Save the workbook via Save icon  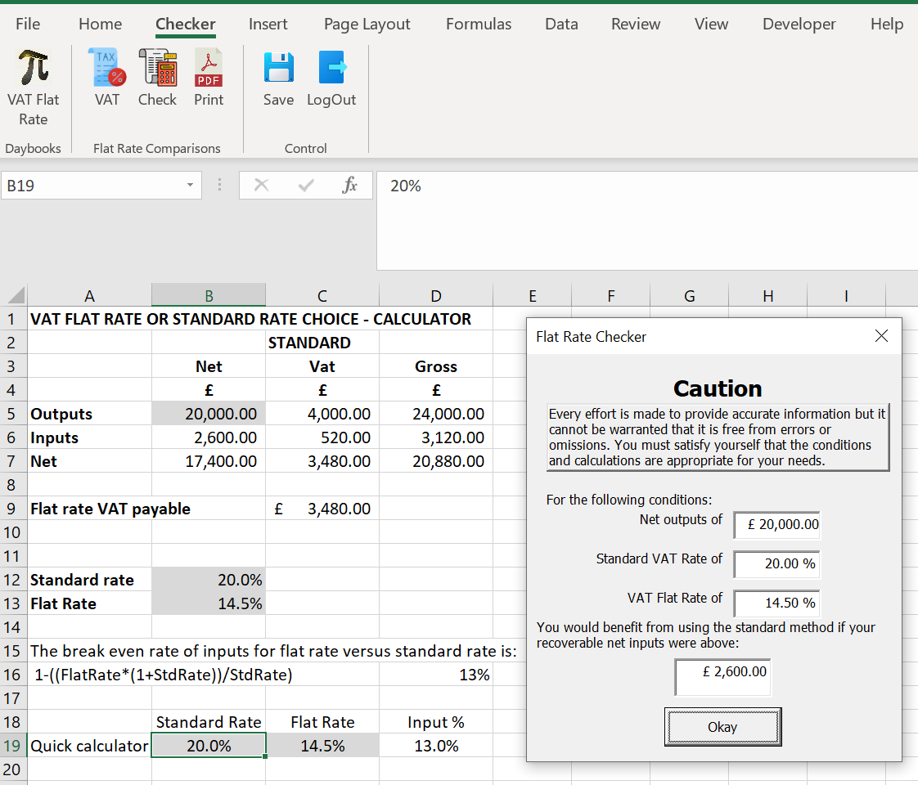click(x=279, y=78)
